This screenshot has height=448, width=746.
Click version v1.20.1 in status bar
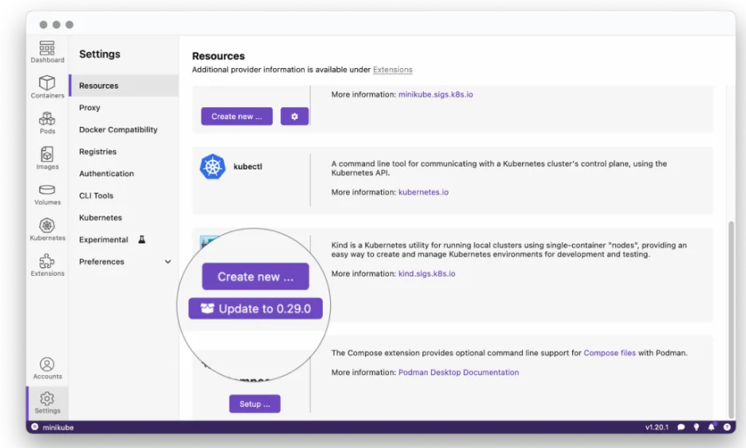tap(656, 427)
